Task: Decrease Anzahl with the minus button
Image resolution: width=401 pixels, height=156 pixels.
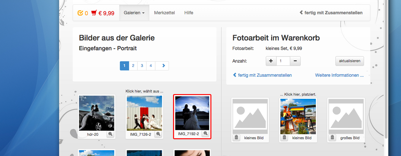Action: (295, 61)
